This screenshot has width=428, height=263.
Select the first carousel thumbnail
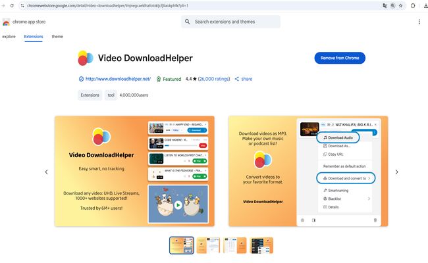pyautogui.click(x=182, y=245)
